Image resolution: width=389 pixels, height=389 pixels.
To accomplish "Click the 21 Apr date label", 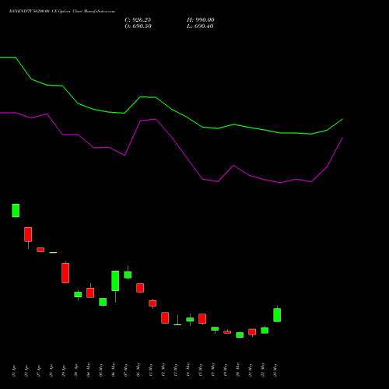I will tap(14, 370).
